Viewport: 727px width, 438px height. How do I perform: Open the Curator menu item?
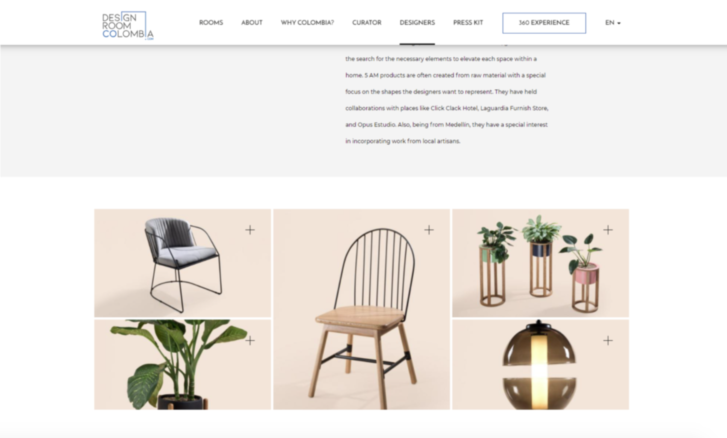pyautogui.click(x=367, y=23)
